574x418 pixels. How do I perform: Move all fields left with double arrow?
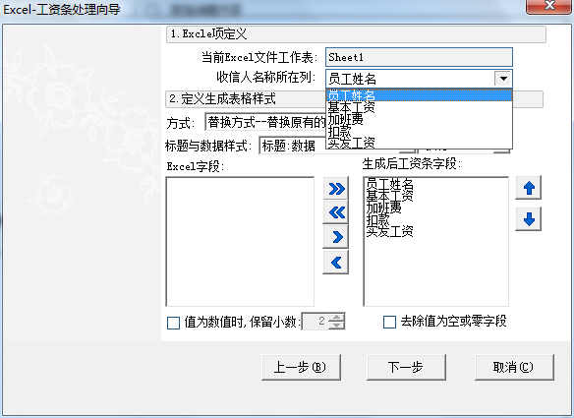click(x=336, y=212)
